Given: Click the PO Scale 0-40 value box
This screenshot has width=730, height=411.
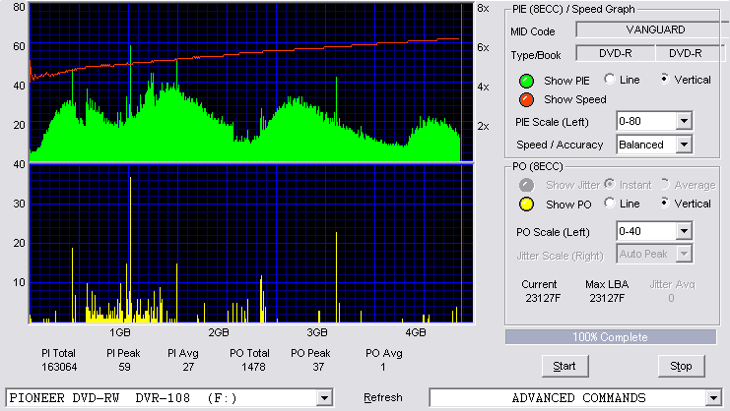Looking at the screenshot, I should click(645, 231).
